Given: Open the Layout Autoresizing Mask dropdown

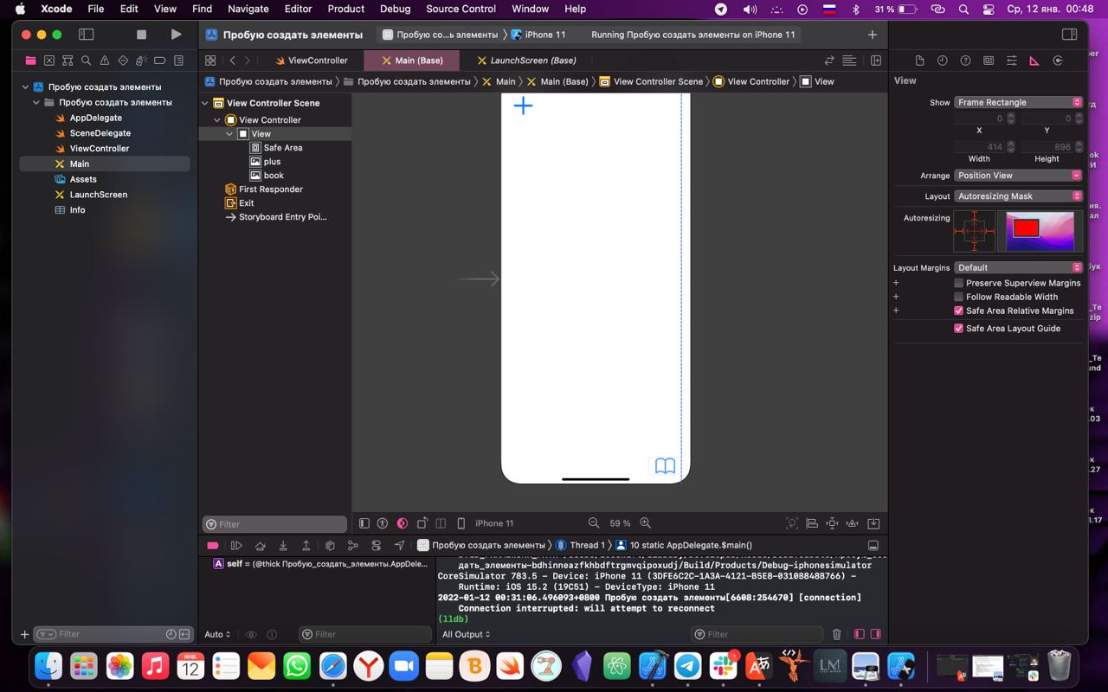Looking at the screenshot, I should click(1019, 196).
